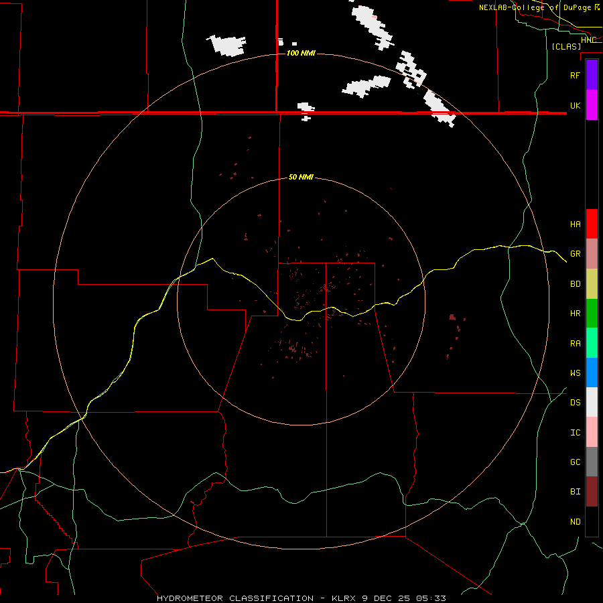
Task: Pick the HR green legend swatch
Action: 592,314
